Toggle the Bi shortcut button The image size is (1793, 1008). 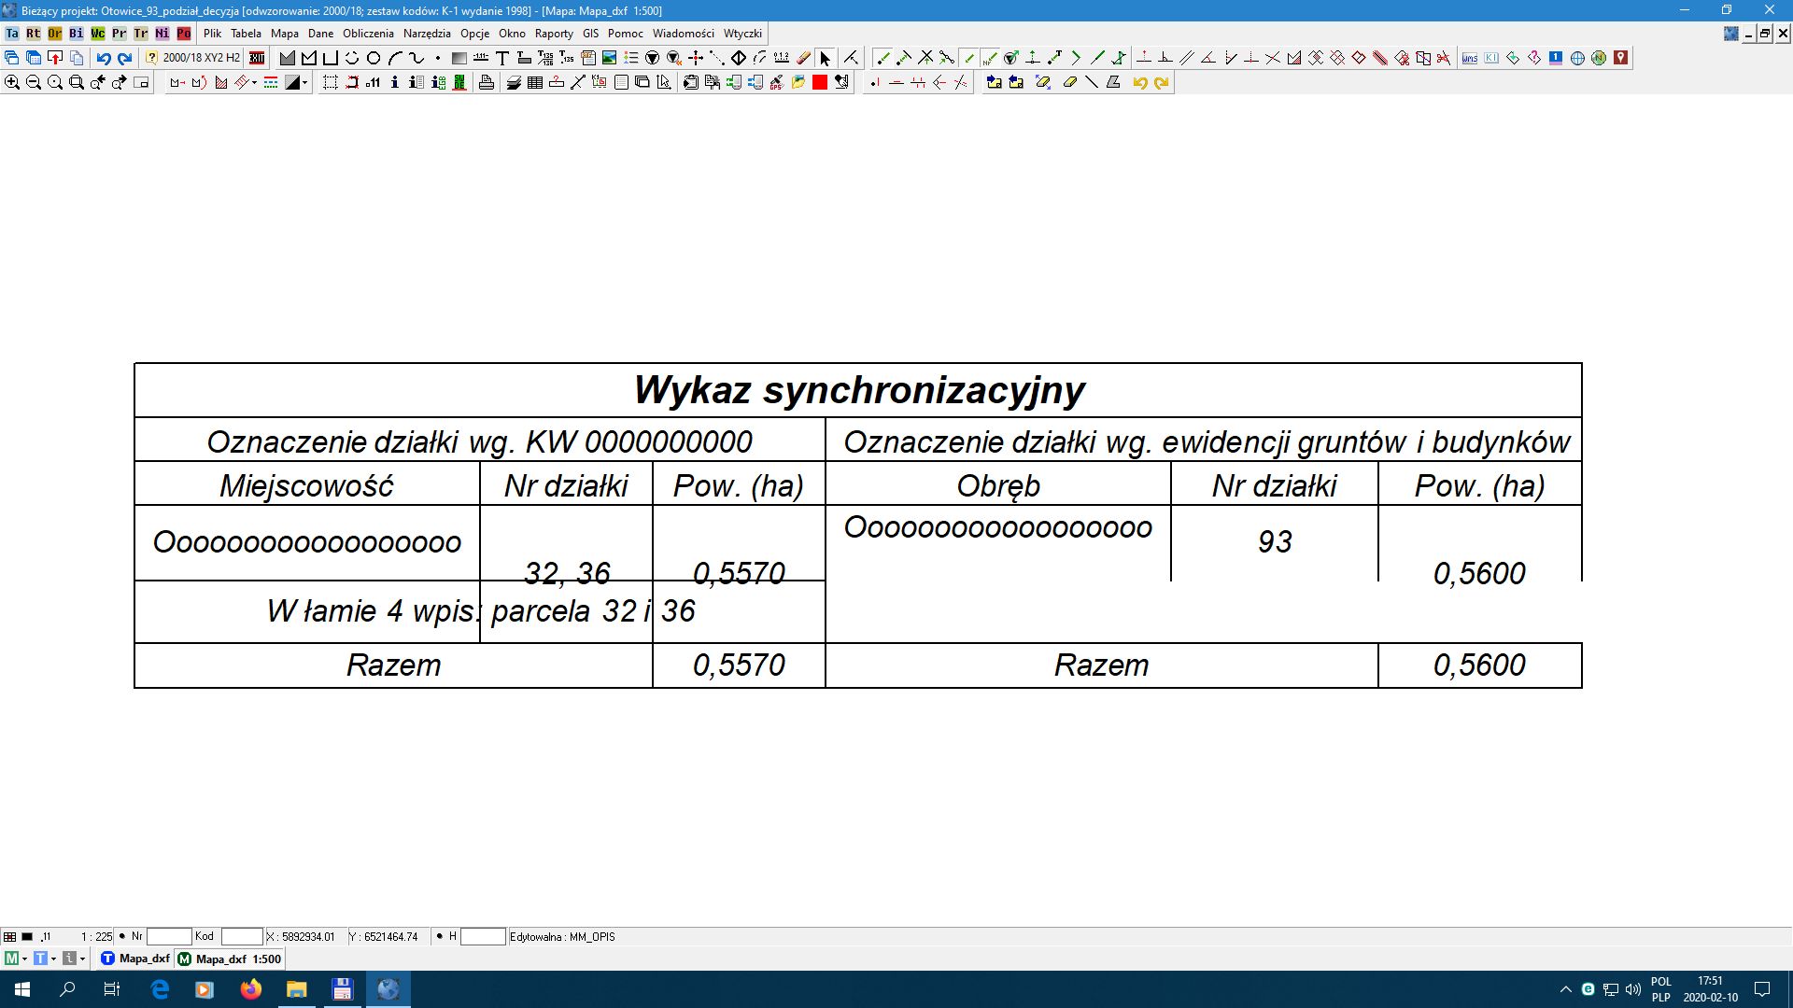(x=77, y=34)
